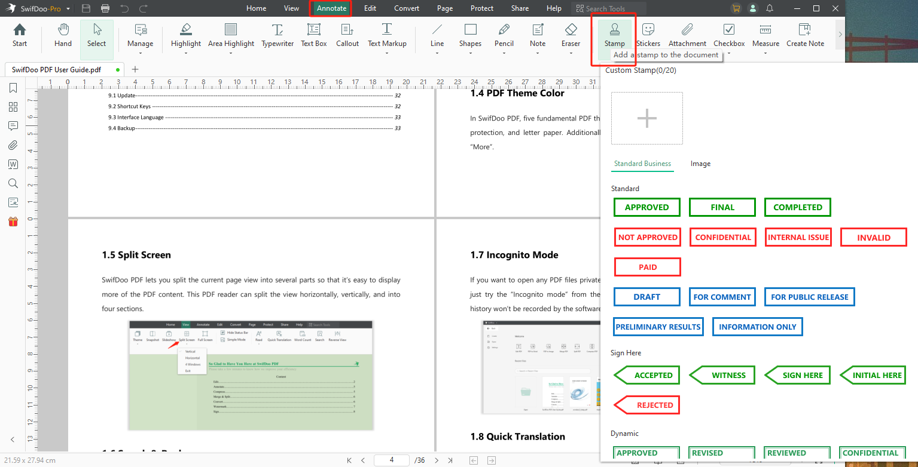Image resolution: width=918 pixels, height=467 pixels.
Task: Jump to the first page
Action: click(x=349, y=460)
